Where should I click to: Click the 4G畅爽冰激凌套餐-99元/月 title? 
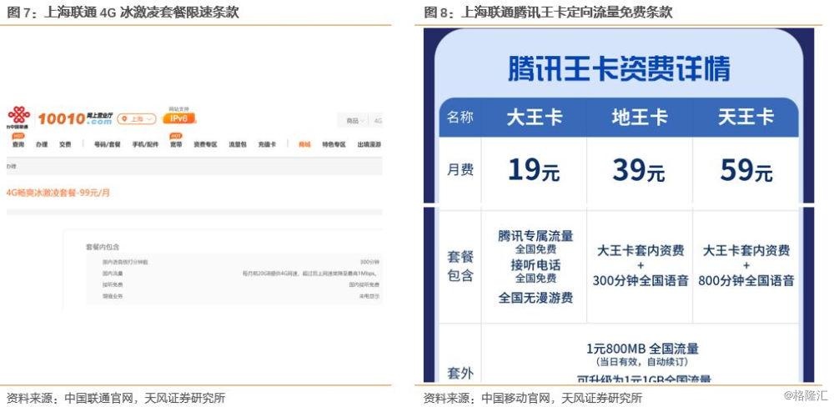58,193
